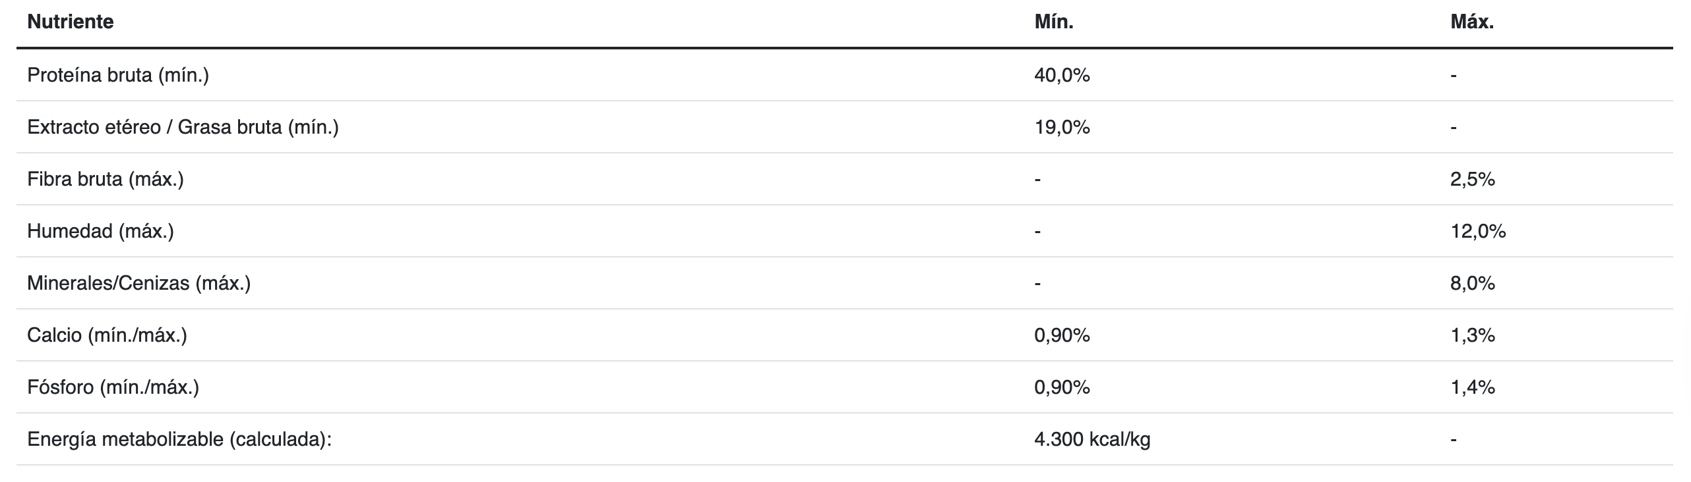
Task: Click the 0,90% calcium minimum value
Action: coord(1062,335)
